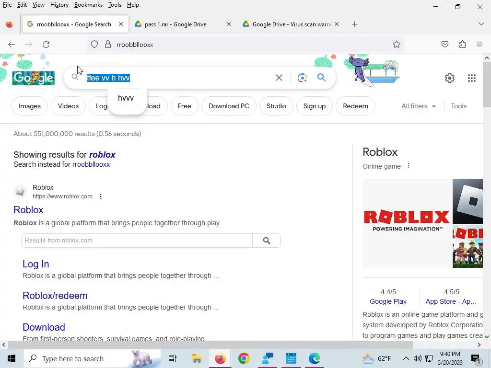Open the Firefox hamburger application menu

point(479,45)
